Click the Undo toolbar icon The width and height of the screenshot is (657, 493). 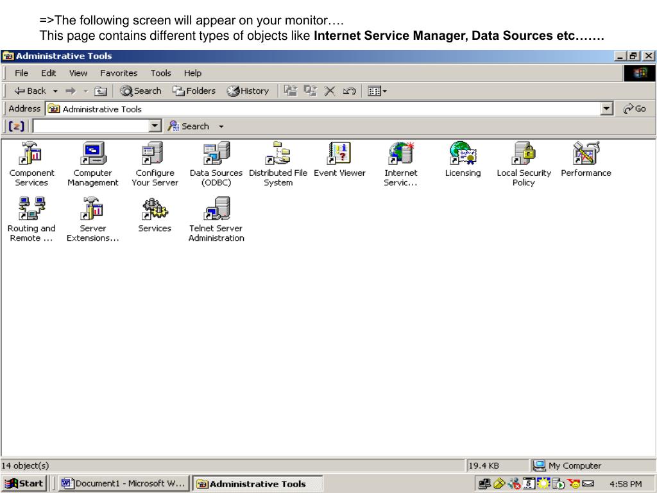point(349,91)
